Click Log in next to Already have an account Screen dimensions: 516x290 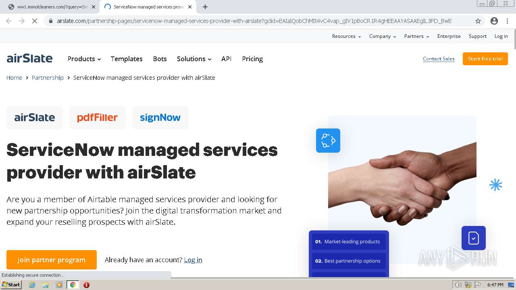point(193,260)
